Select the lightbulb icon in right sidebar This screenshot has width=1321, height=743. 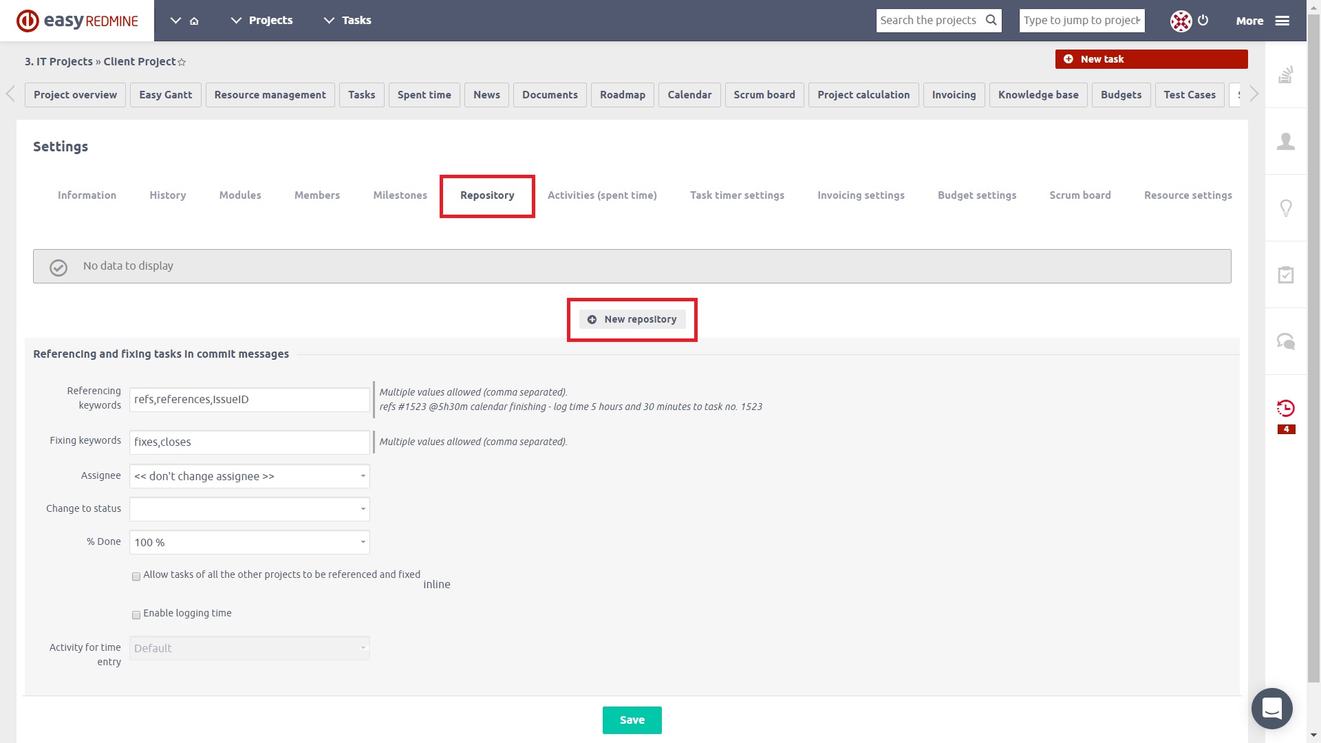(1285, 207)
